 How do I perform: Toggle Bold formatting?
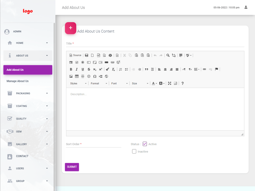pyautogui.click(x=71, y=69)
